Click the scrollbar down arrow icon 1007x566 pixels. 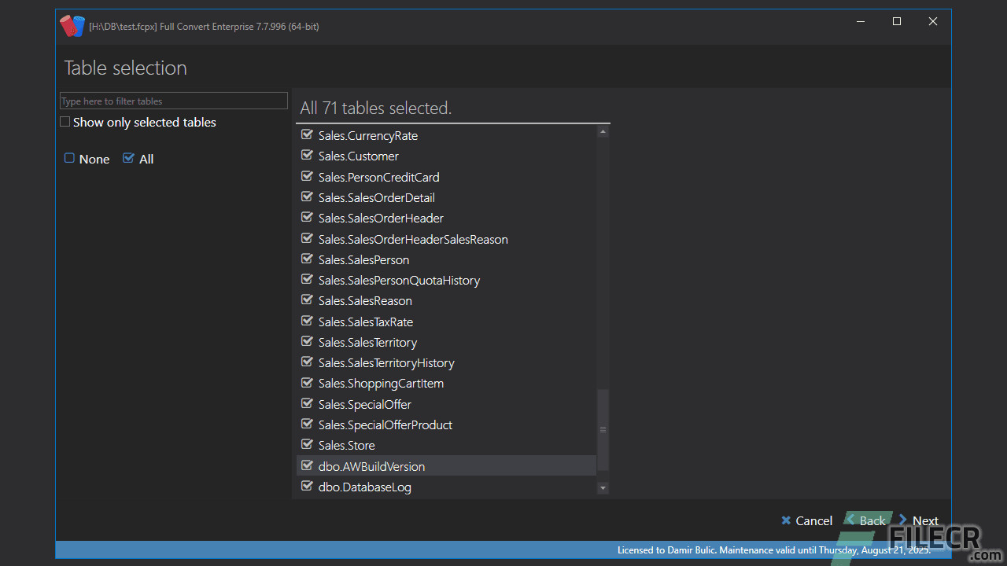click(603, 487)
